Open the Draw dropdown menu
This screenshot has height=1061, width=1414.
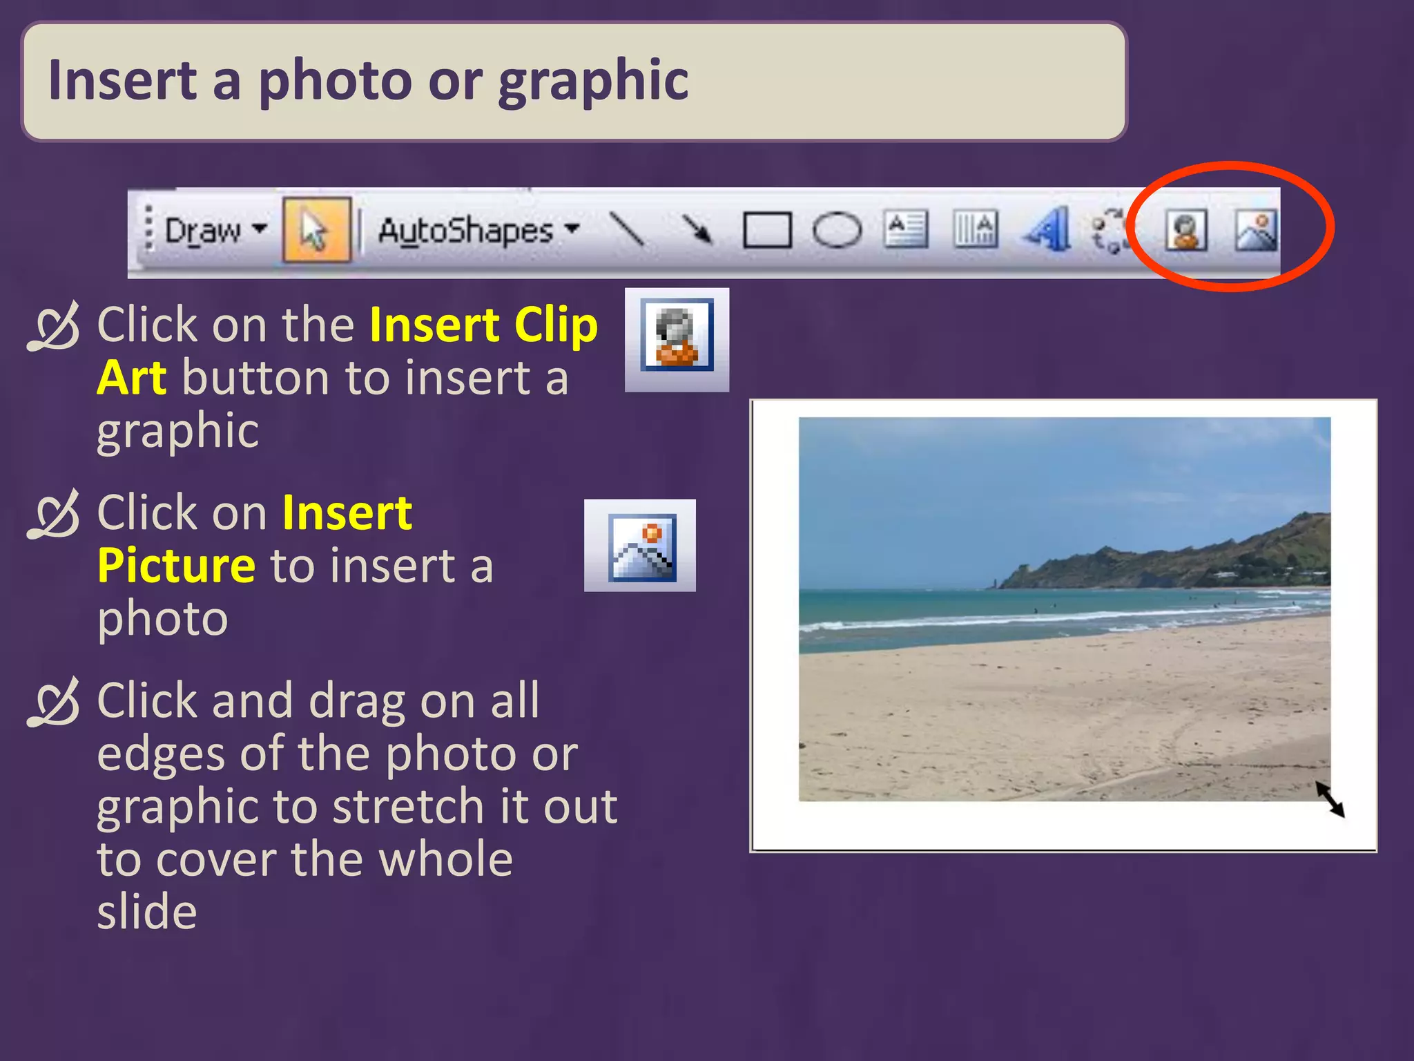203,230
